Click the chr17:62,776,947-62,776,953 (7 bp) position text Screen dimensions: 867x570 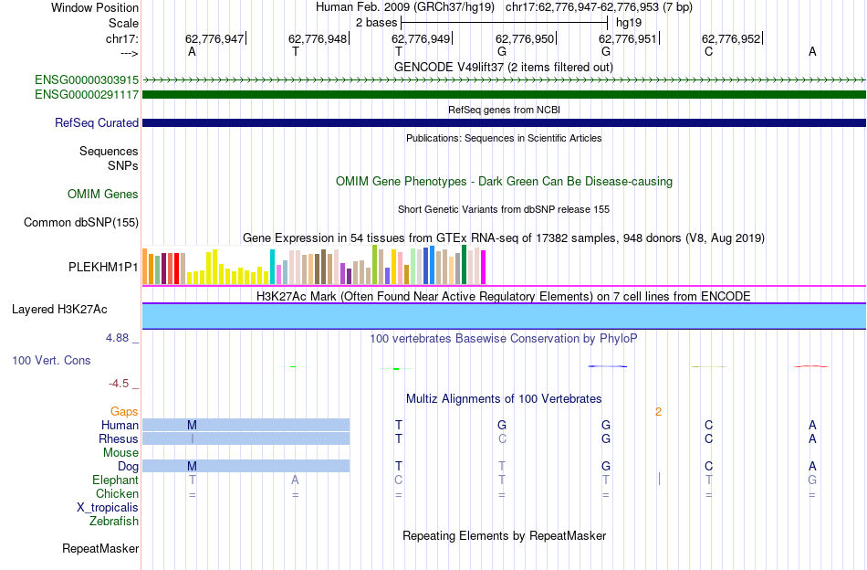pyautogui.click(x=599, y=7)
